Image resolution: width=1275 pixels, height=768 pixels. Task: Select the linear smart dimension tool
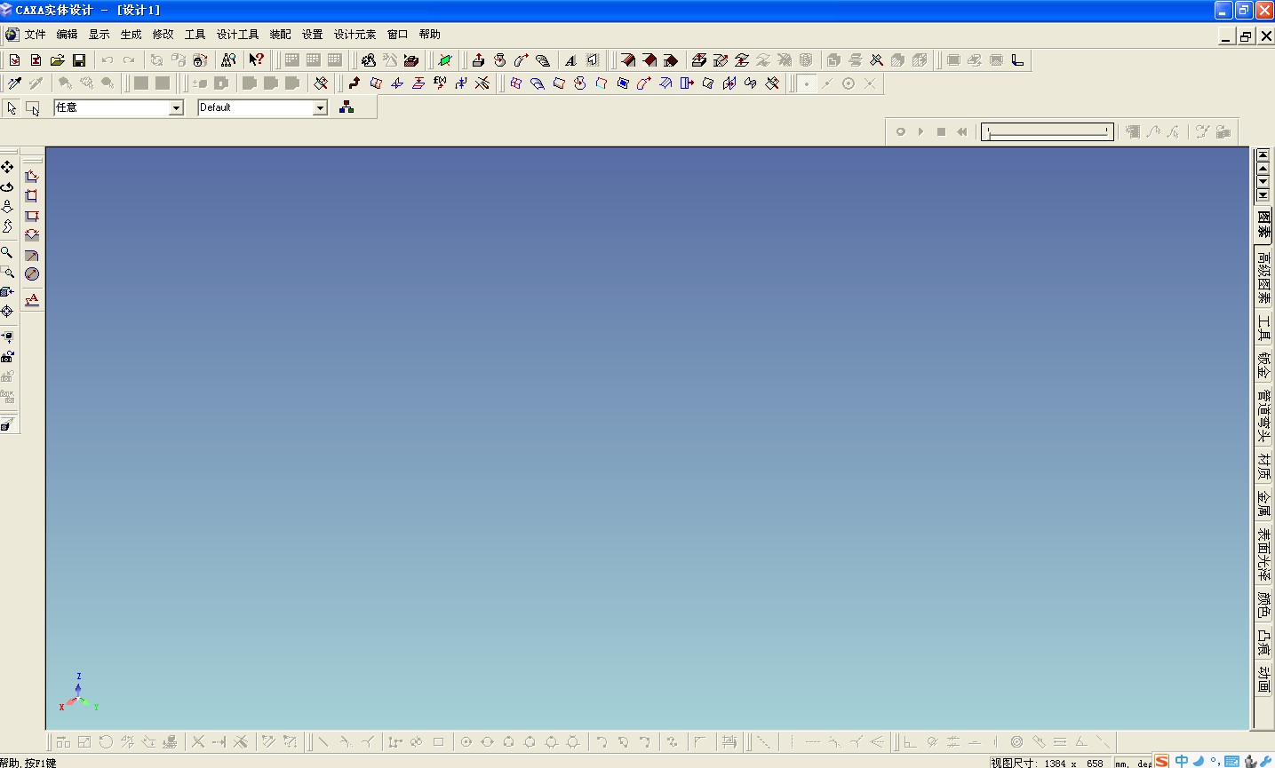pos(32,176)
